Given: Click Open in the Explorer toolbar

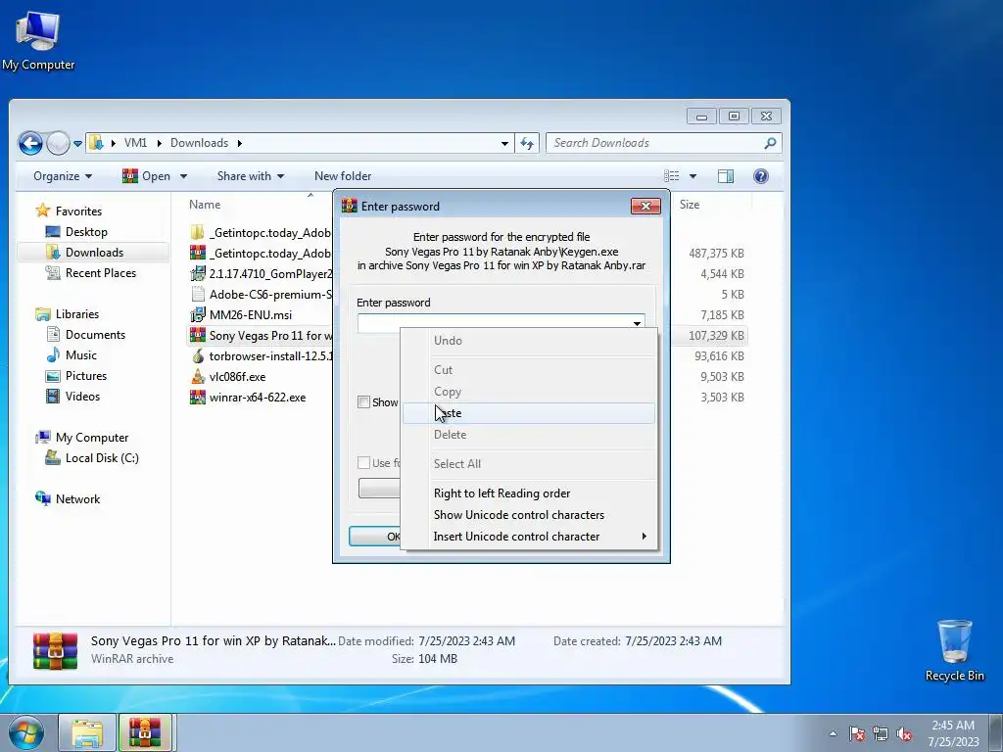Looking at the screenshot, I should (147, 176).
